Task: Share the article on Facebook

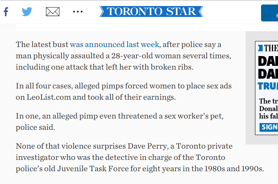Action: pos(6,12)
